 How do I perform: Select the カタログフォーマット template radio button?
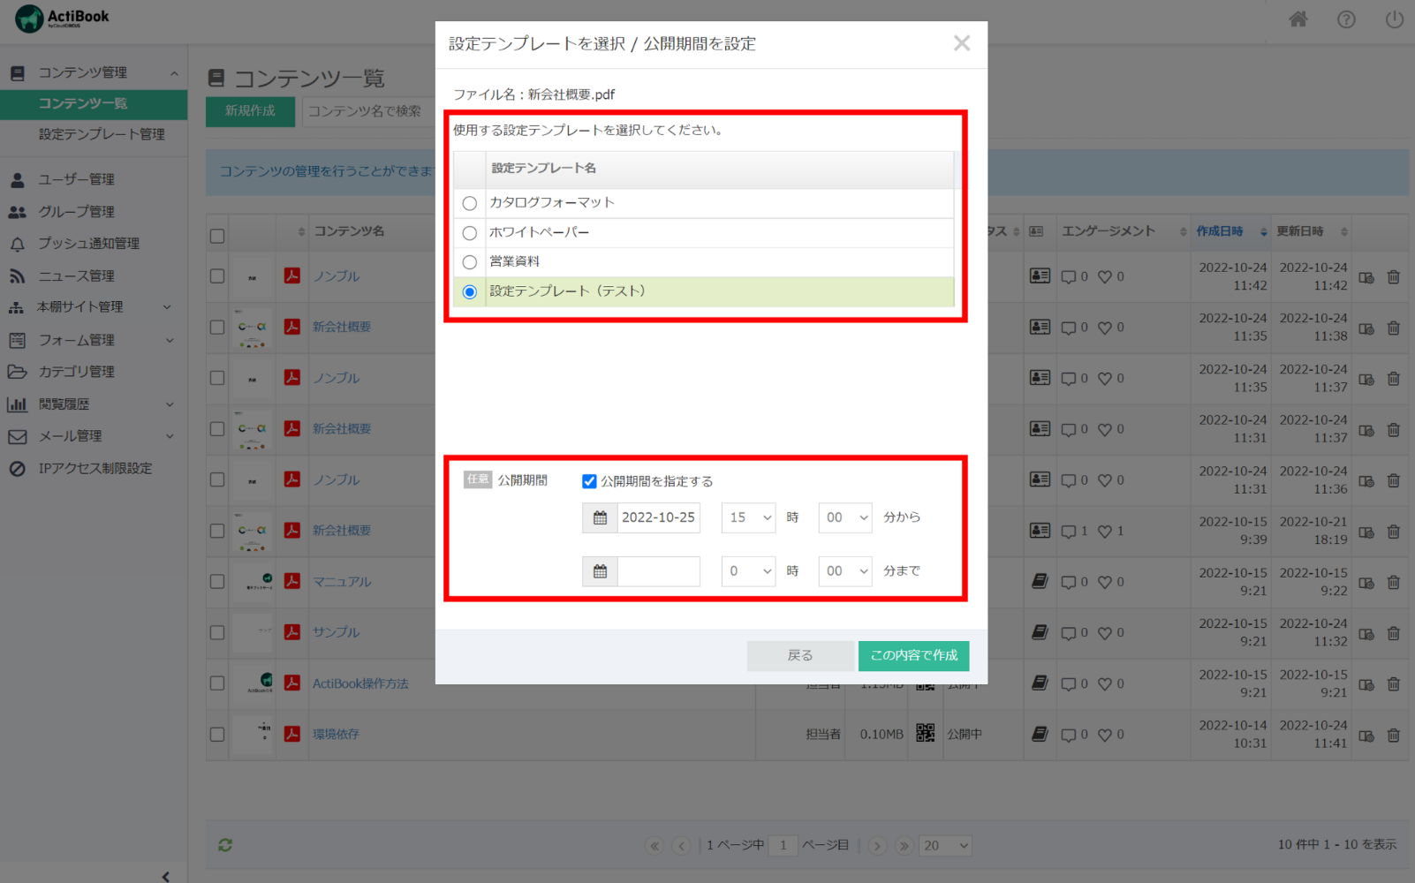470,203
